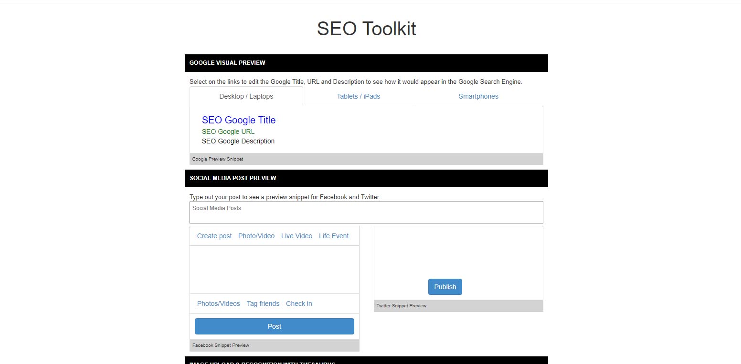Click the green SEO Google URL text
This screenshot has width=741, height=364.
(x=228, y=131)
